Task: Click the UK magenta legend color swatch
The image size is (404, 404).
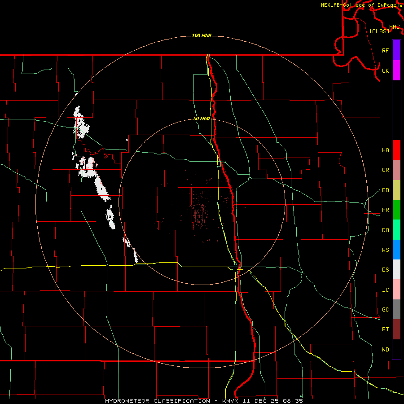Action: coord(396,70)
